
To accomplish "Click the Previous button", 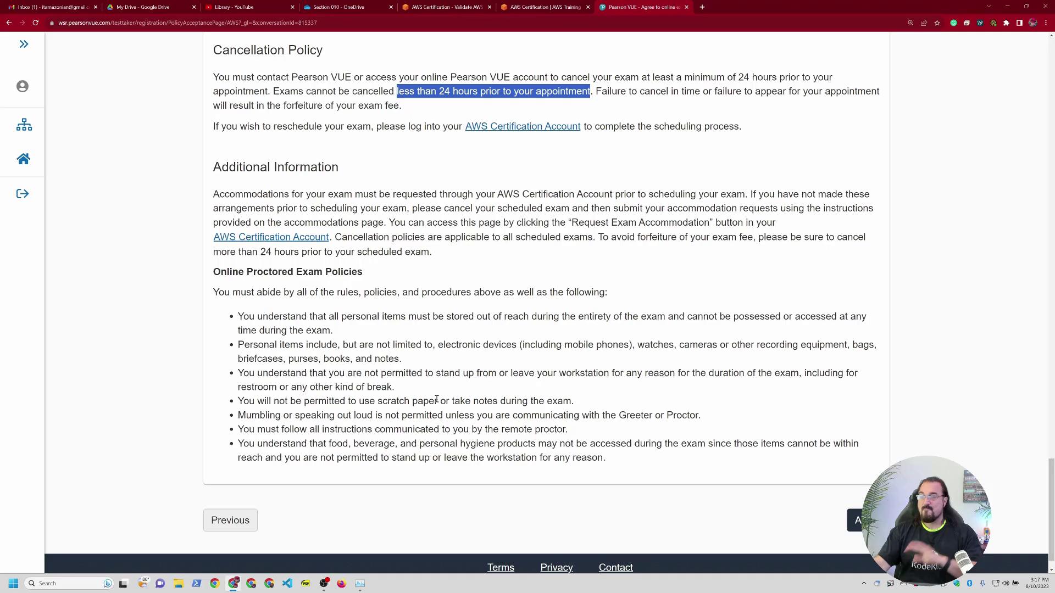I will click(x=230, y=520).
